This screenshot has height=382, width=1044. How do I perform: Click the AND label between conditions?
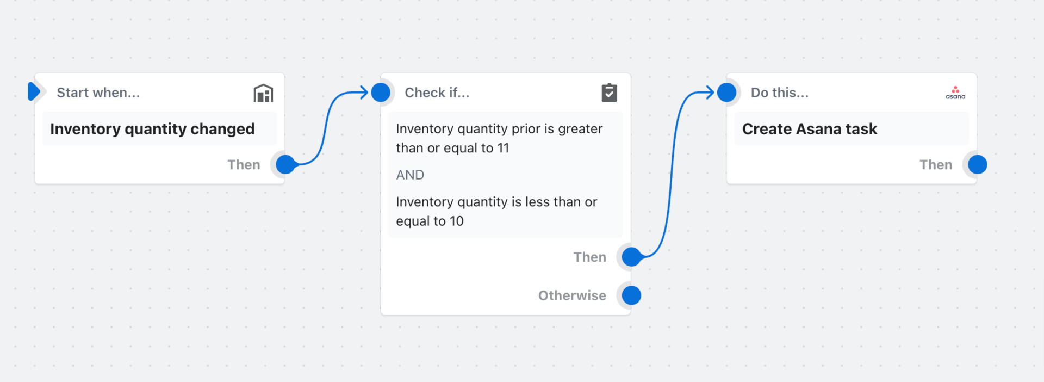tap(410, 175)
